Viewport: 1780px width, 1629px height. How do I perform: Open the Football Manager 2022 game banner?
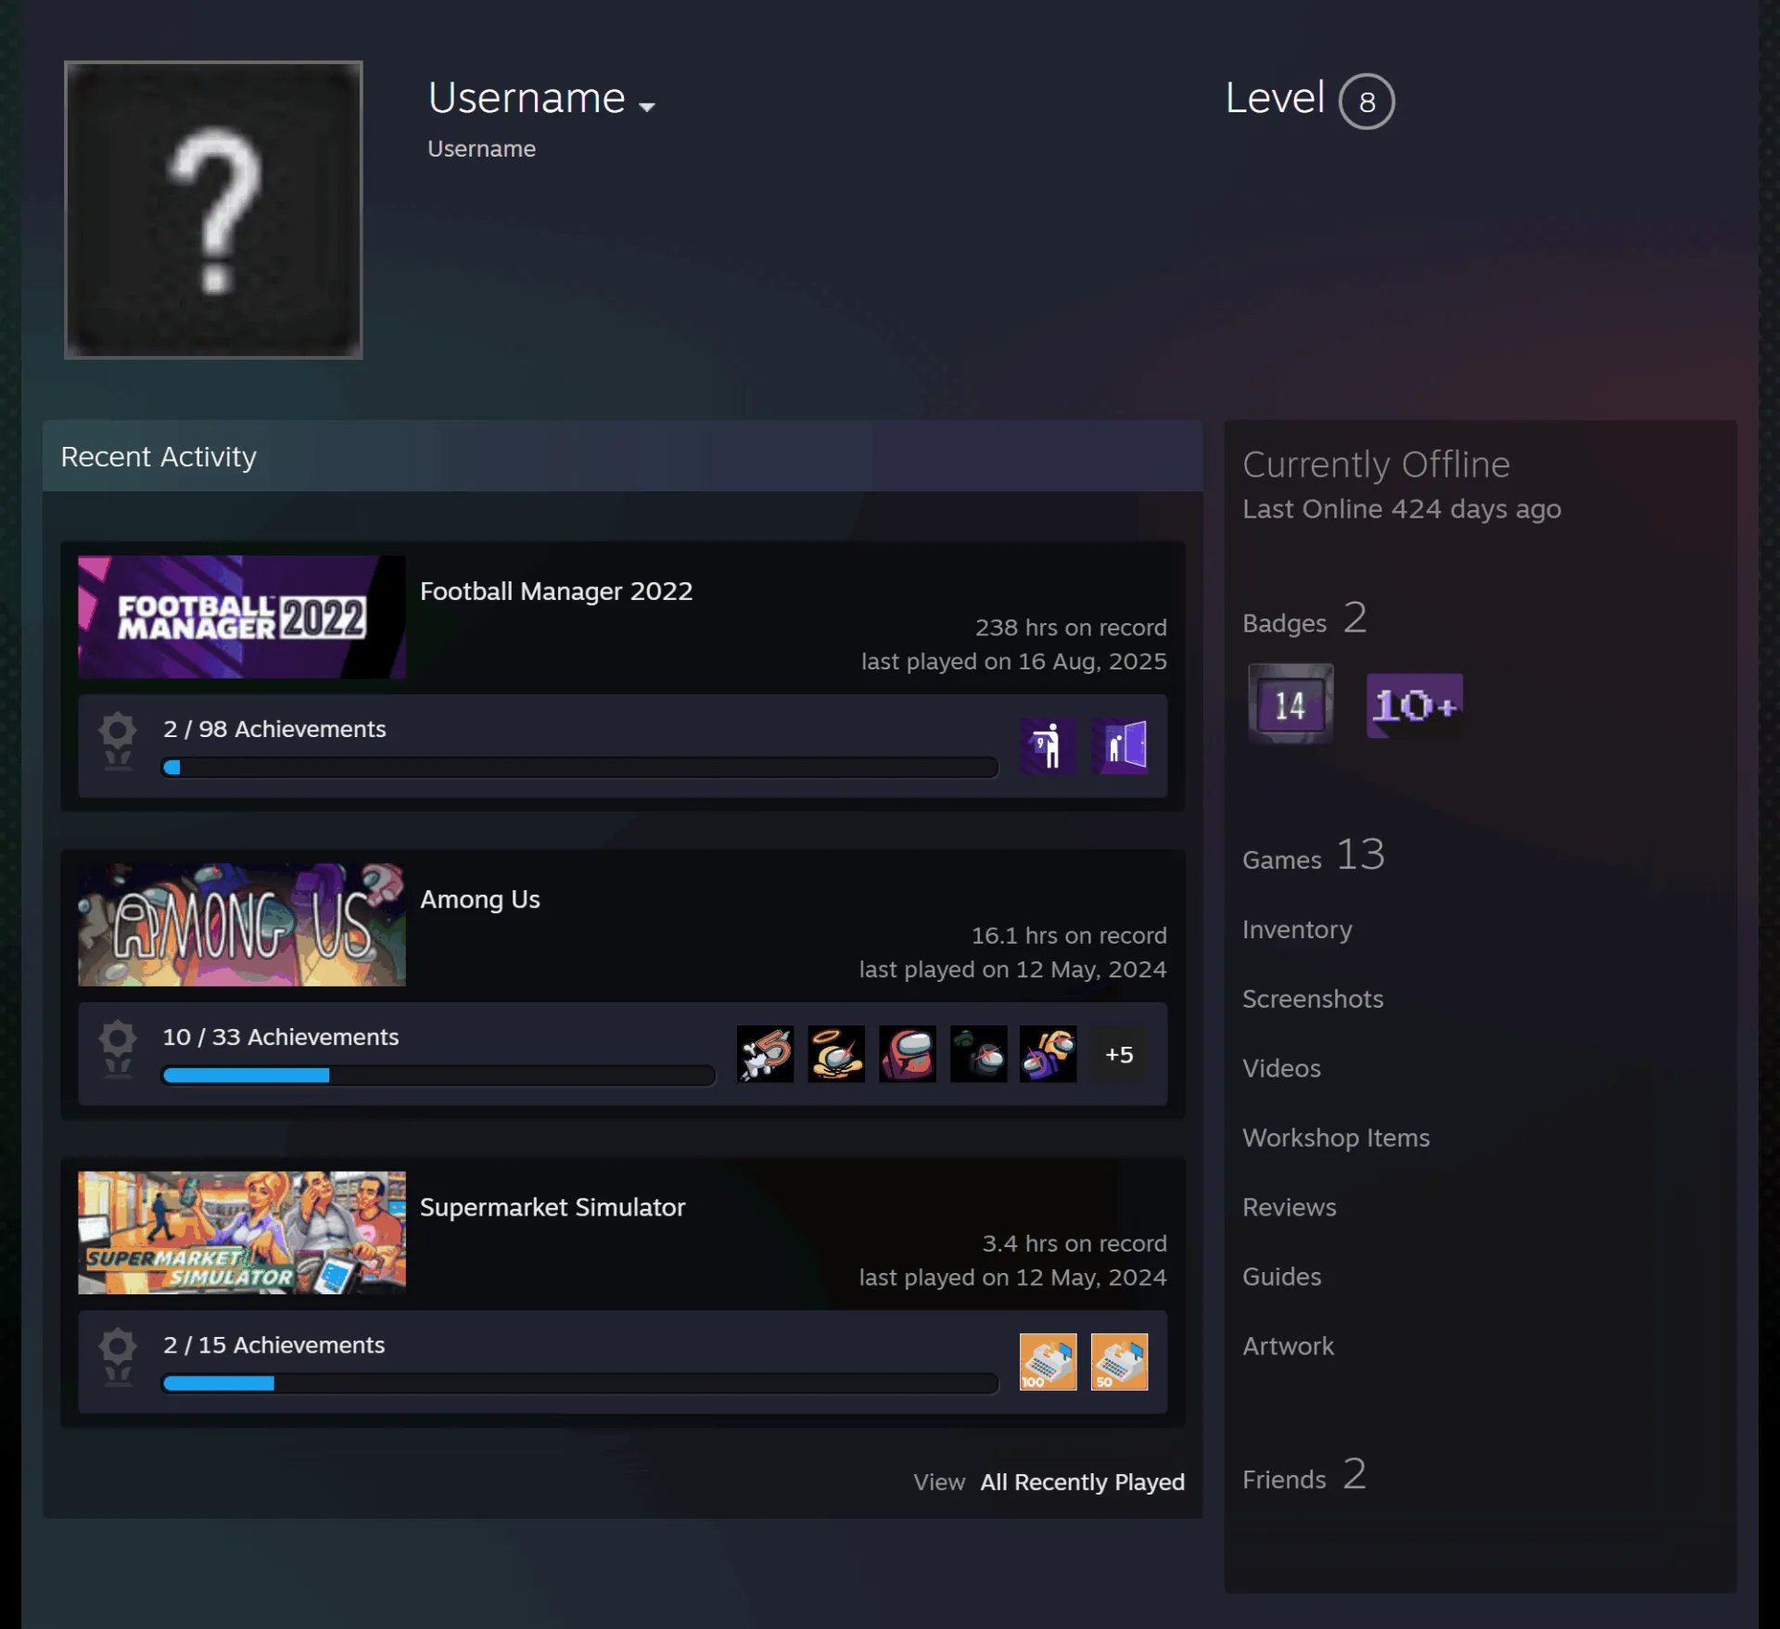(x=242, y=617)
